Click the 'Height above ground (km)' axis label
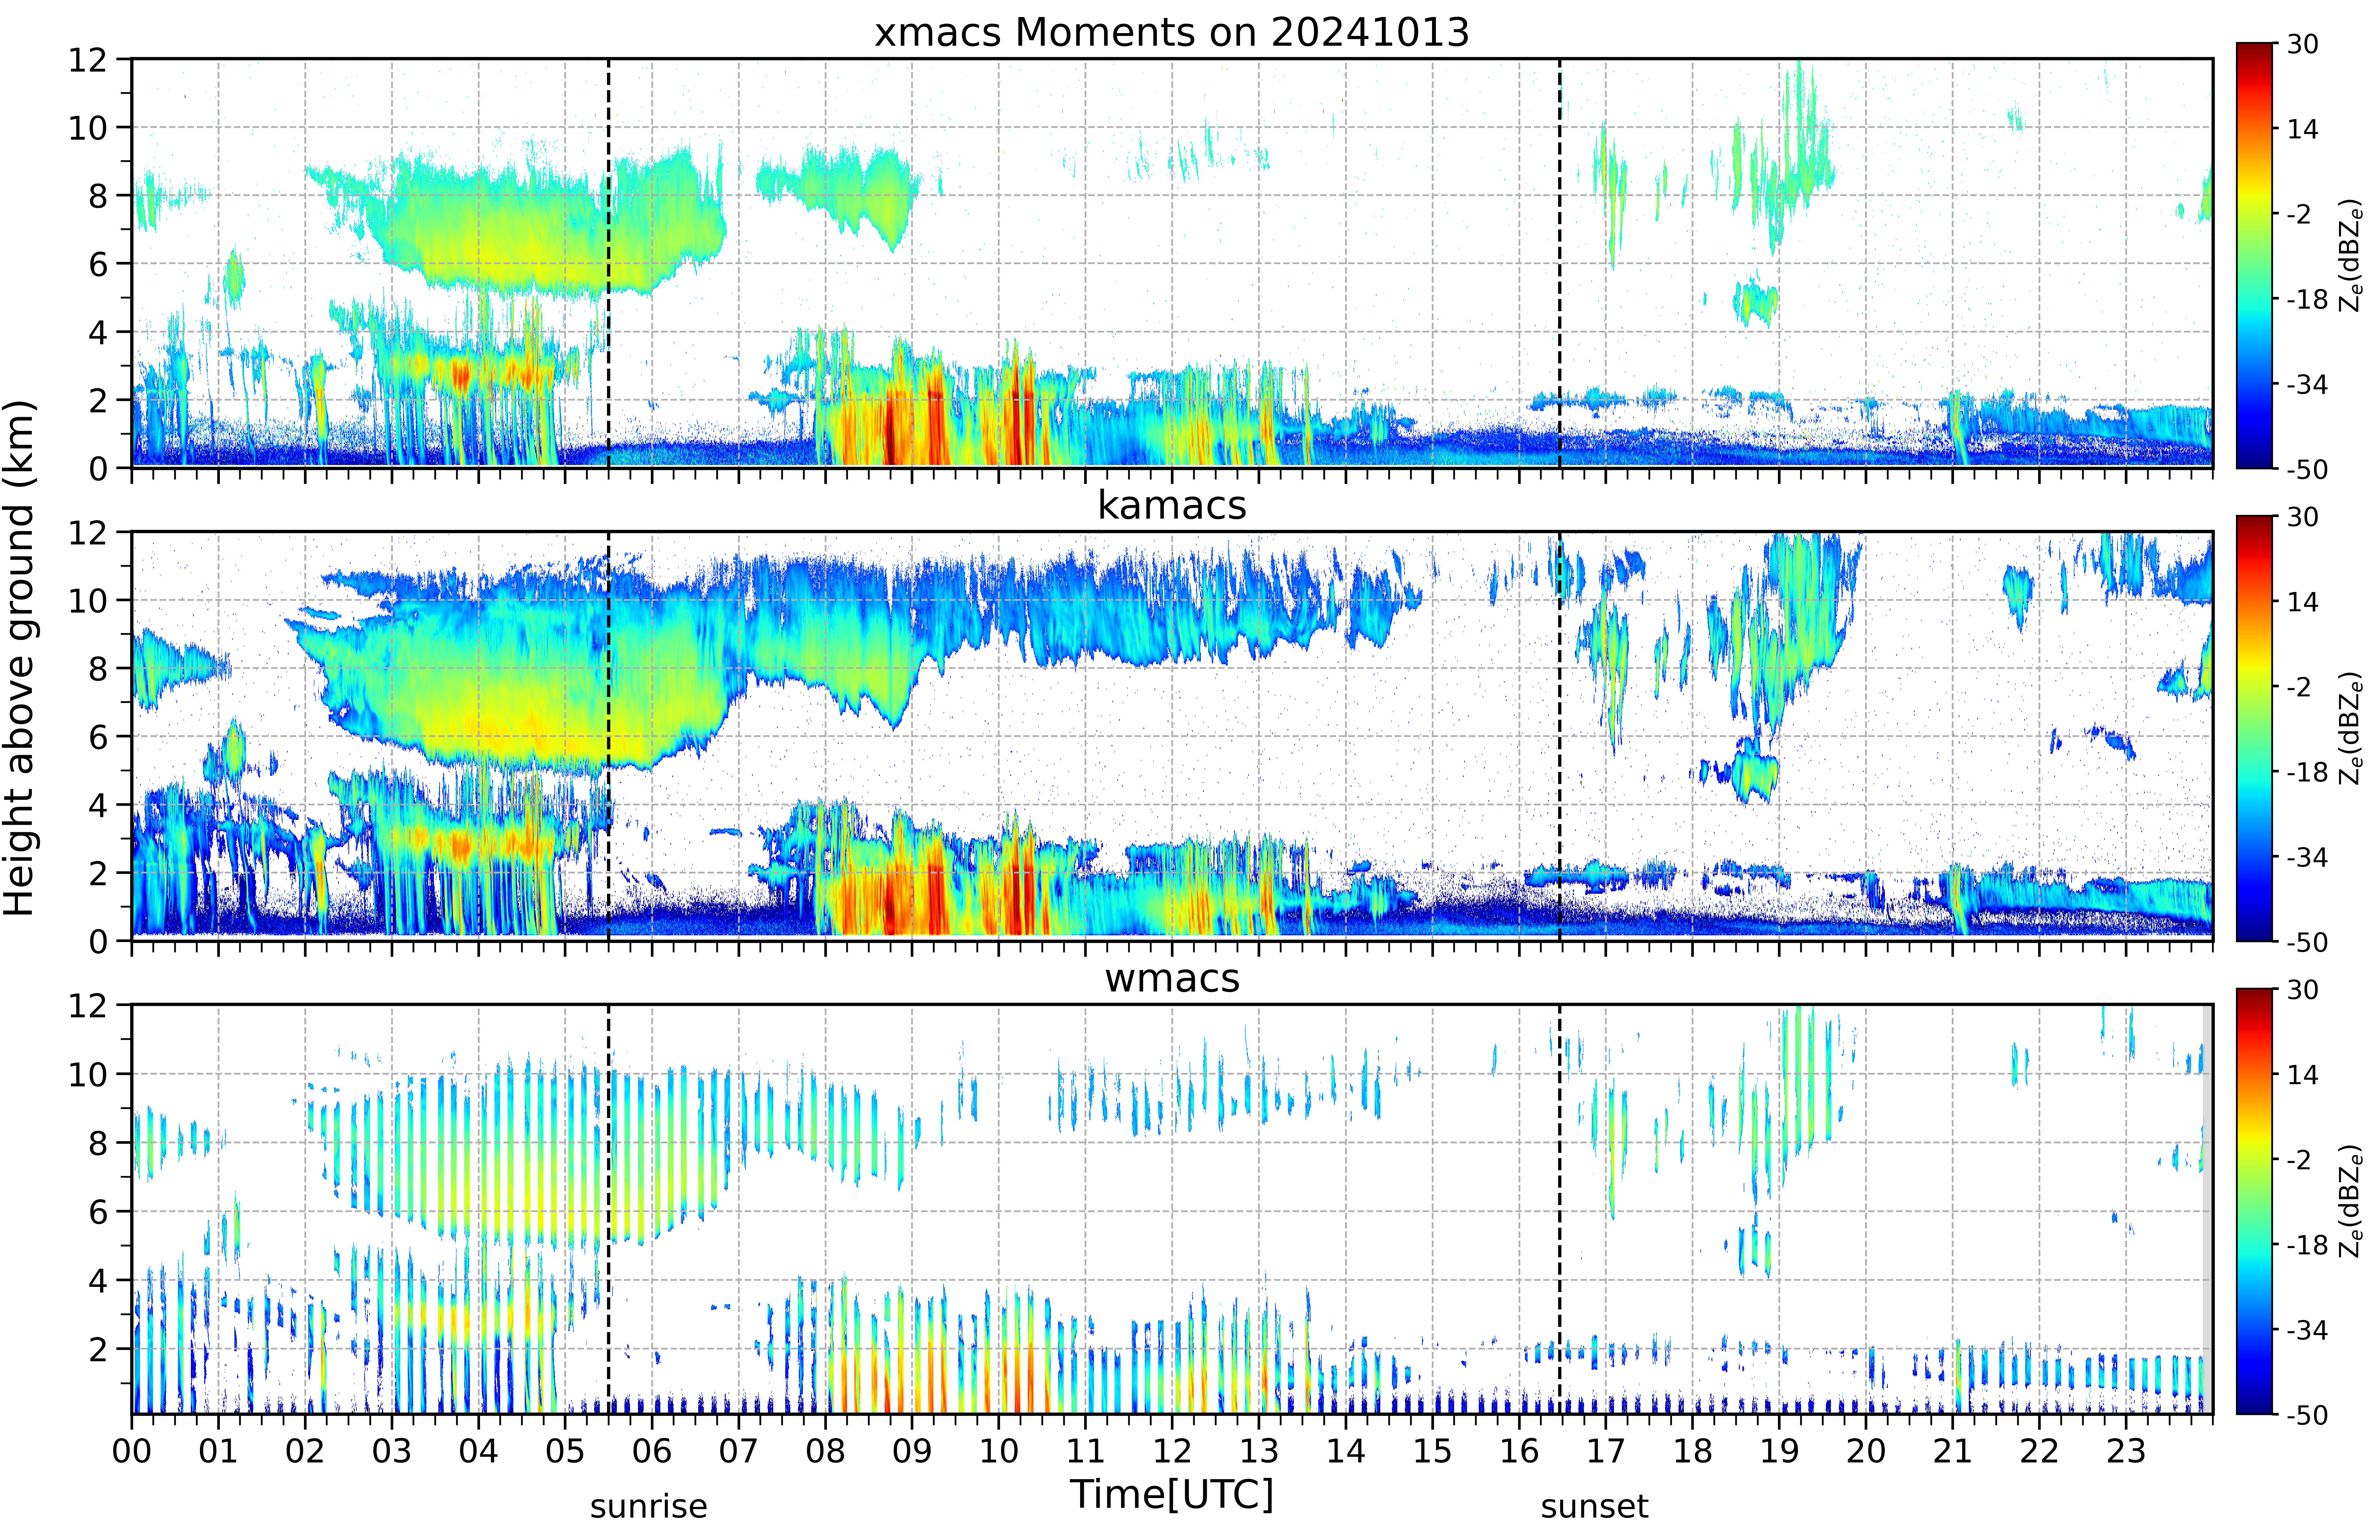The height and width of the screenshot is (1540, 2380). 20,658
